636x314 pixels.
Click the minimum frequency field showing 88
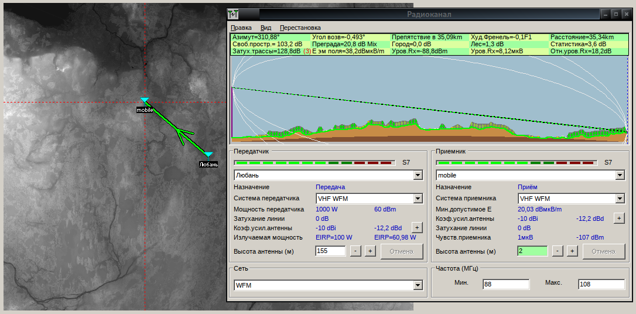click(506, 284)
